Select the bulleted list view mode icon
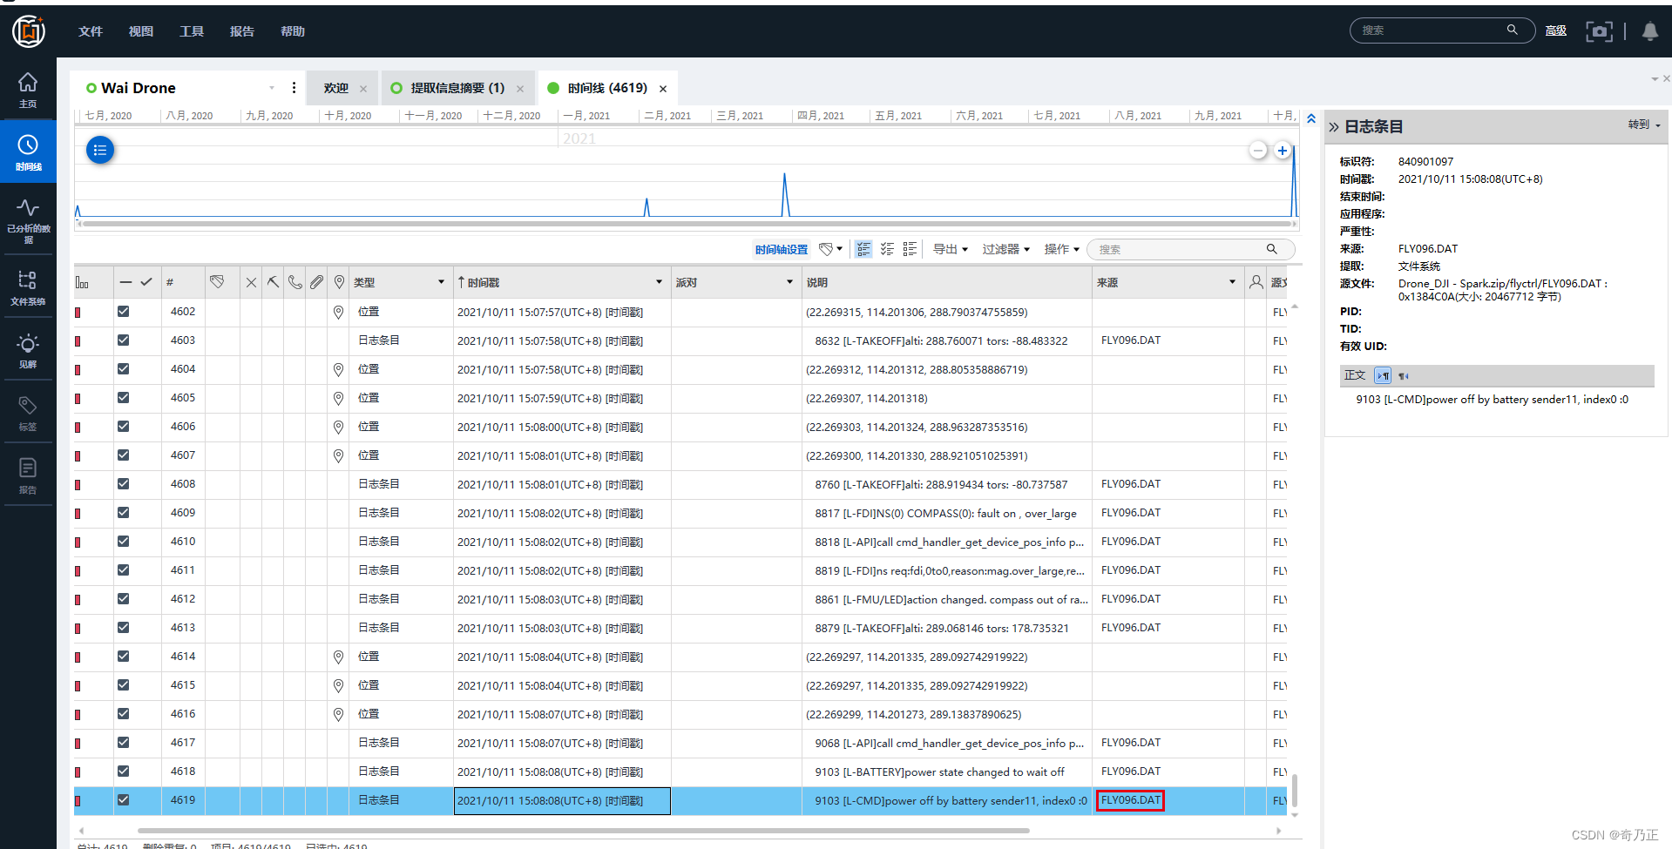 pyautogui.click(x=910, y=249)
